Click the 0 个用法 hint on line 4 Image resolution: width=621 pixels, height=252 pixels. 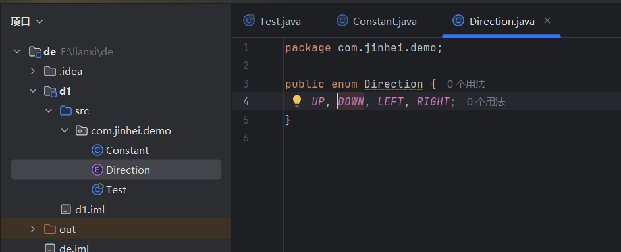[485, 102]
